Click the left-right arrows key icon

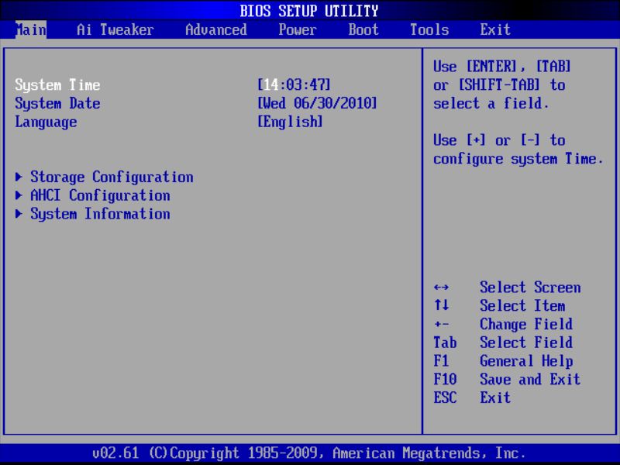[x=441, y=288]
